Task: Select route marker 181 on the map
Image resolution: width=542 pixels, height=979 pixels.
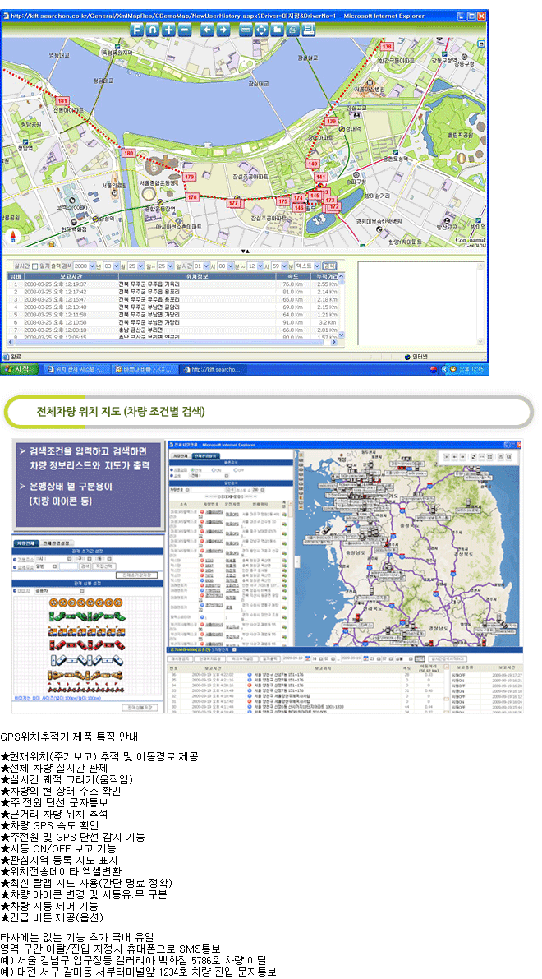Action: [62, 100]
